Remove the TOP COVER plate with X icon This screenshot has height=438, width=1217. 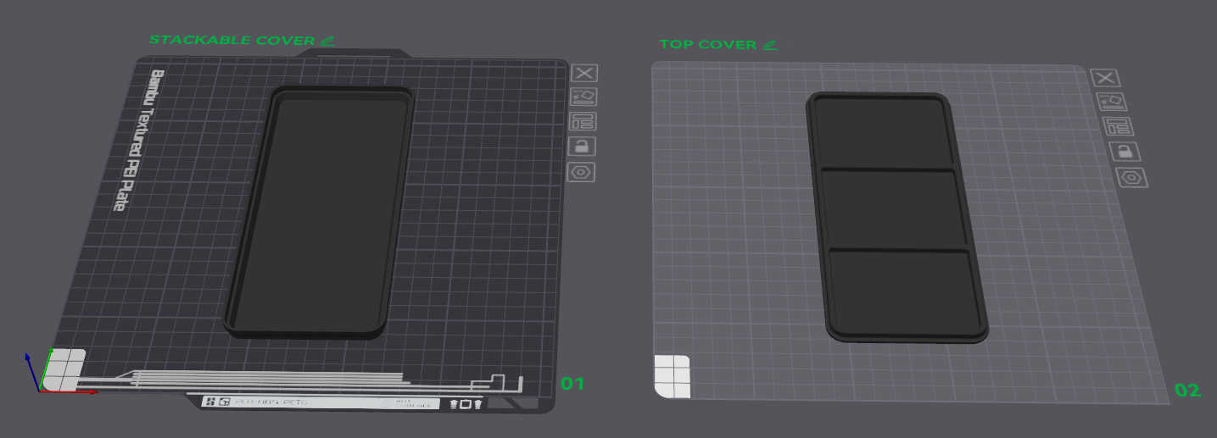click(1104, 78)
